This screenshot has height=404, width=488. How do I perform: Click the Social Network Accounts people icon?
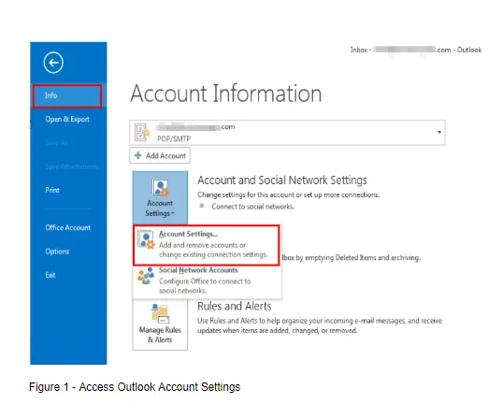pos(146,275)
